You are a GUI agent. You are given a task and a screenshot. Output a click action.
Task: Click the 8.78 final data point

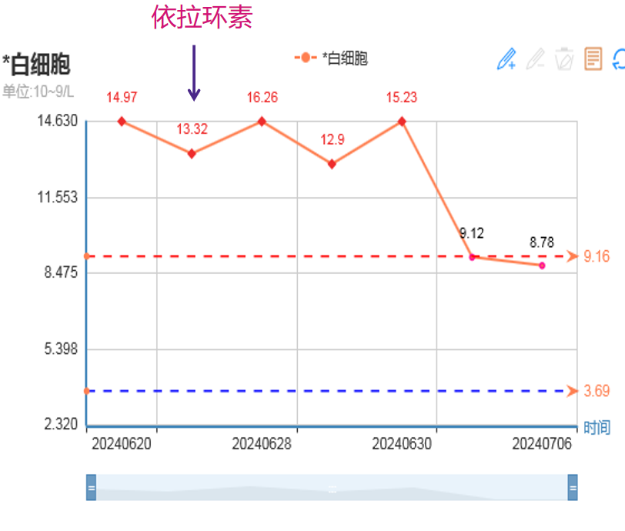coord(542,265)
